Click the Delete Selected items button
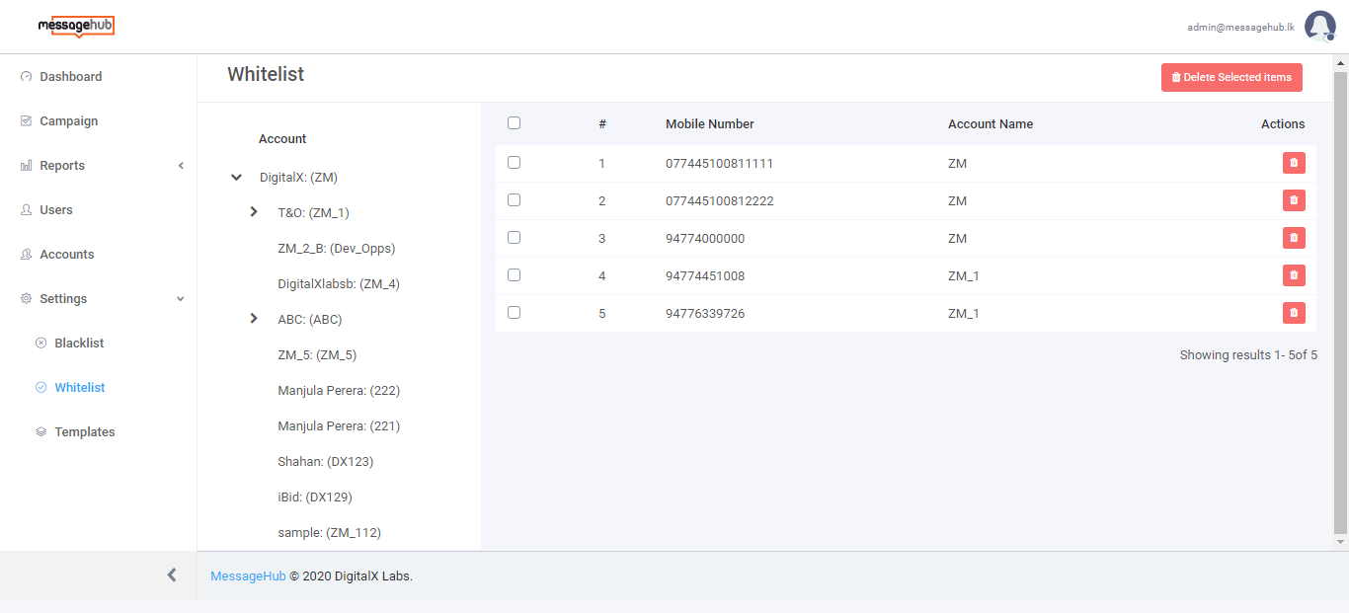This screenshot has width=1349, height=613. pyautogui.click(x=1230, y=77)
